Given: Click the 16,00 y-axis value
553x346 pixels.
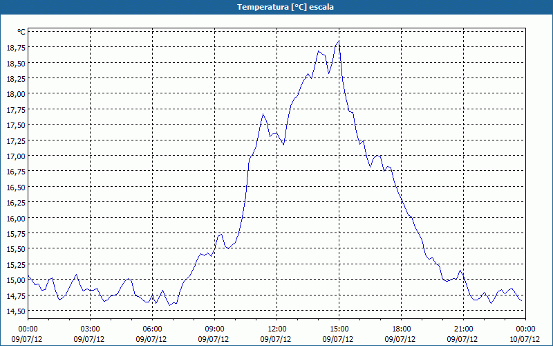Looking at the screenshot, I should click(x=16, y=218).
